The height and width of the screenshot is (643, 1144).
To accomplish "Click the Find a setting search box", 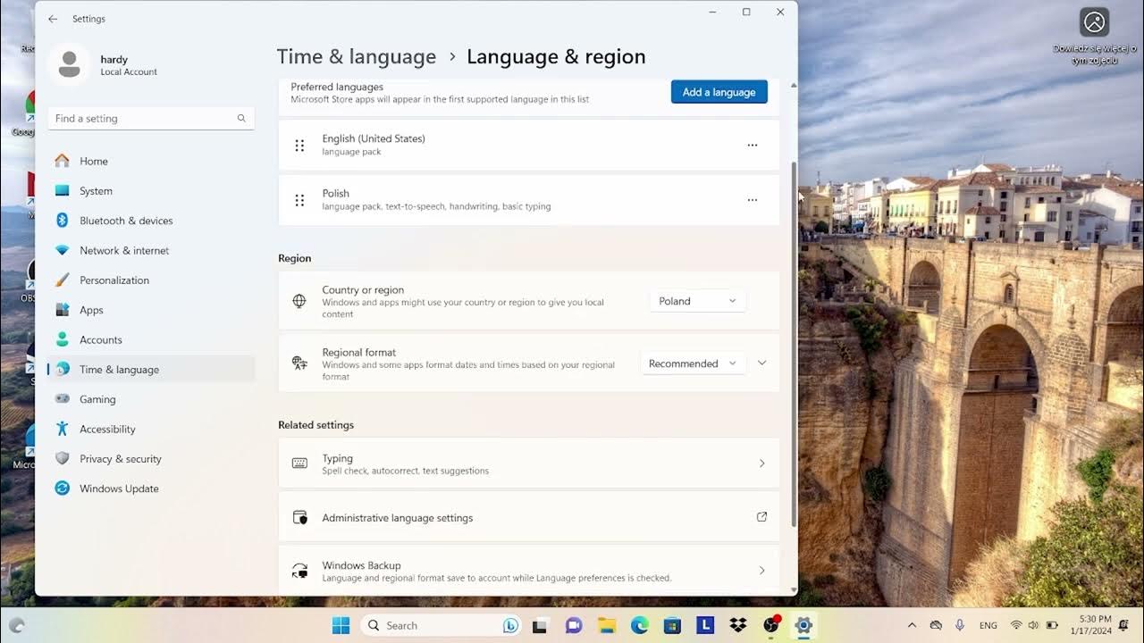I will click(x=150, y=118).
